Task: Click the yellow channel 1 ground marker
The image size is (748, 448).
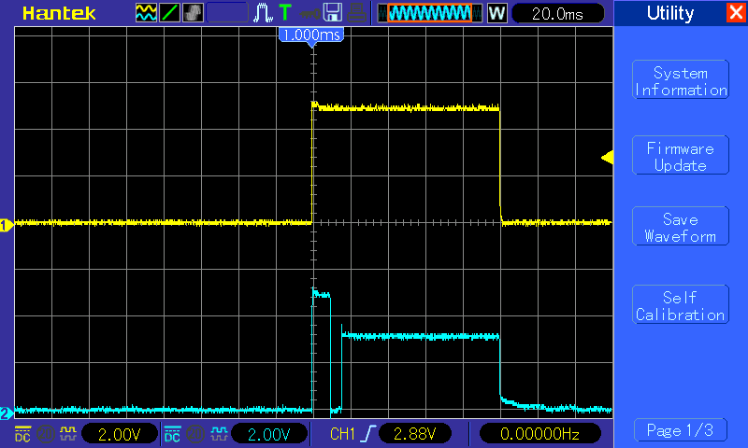Action: point(6,225)
